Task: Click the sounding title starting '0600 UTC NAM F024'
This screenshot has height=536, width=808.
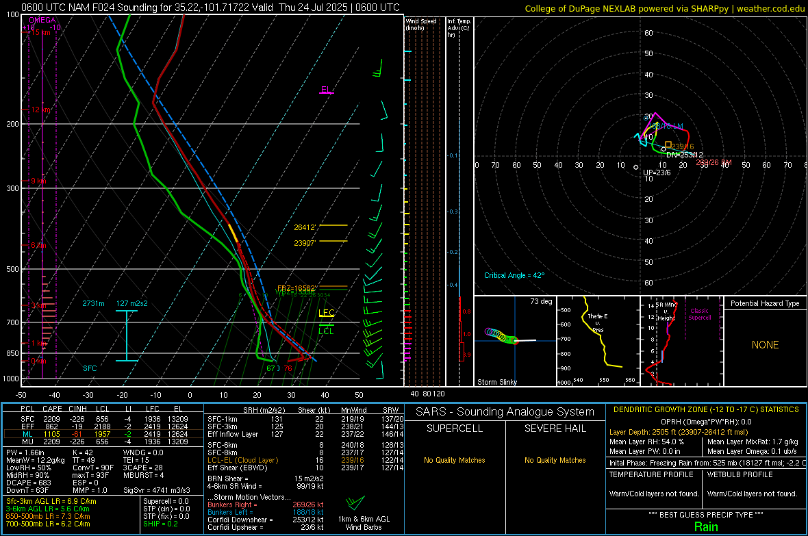Action: (210, 8)
